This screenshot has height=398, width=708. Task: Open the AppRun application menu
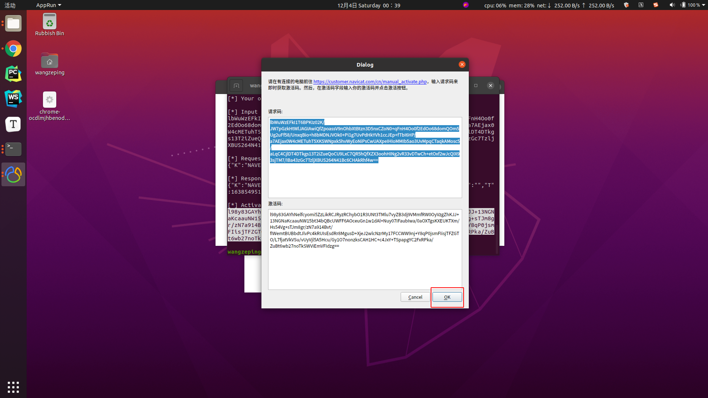[x=49, y=5]
